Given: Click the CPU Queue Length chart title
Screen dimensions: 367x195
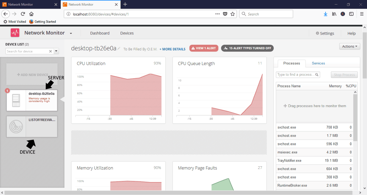Looking at the screenshot, I should click(196, 64).
